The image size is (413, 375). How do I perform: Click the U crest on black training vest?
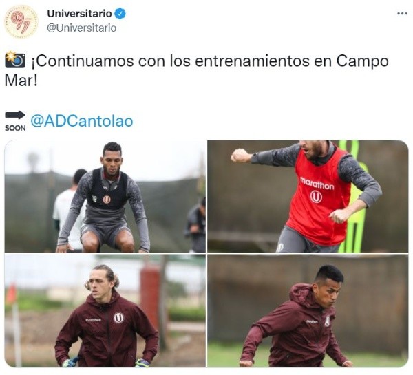pyautogui.click(x=107, y=200)
